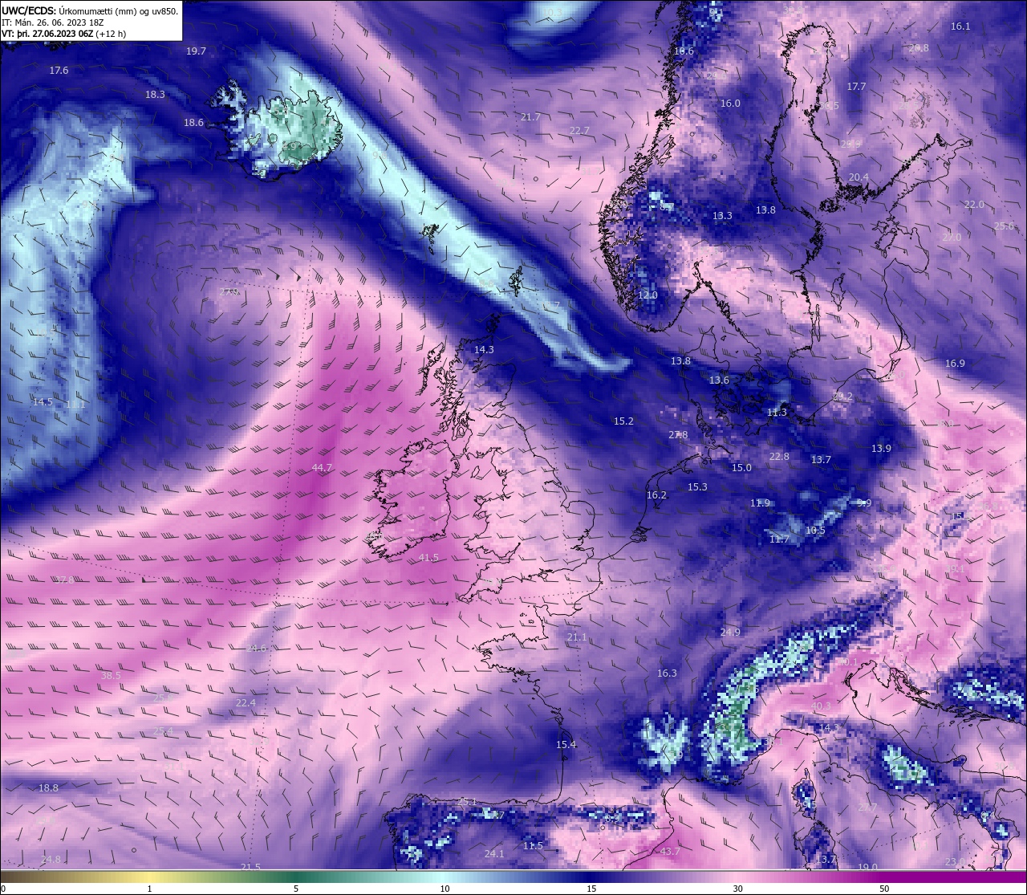Screen dimensions: 1027x895
Task: Click the 14.5 value label
Action: pos(43,402)
